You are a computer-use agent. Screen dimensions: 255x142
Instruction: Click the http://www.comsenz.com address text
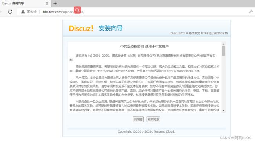click(x=115, y=71)
